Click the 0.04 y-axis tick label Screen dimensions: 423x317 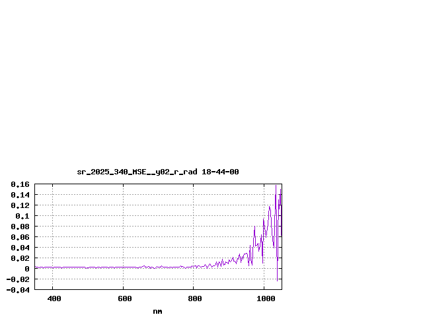pos(20,248)
